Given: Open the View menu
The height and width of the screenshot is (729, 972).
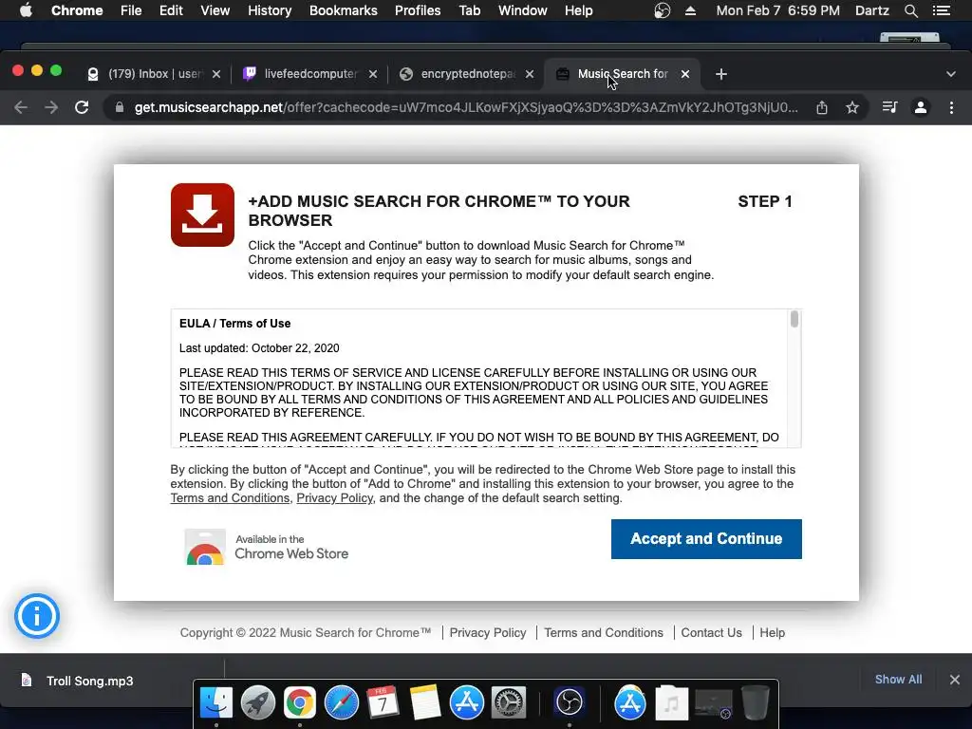Looking at the screenshot, I should click(x=215, y=10).
